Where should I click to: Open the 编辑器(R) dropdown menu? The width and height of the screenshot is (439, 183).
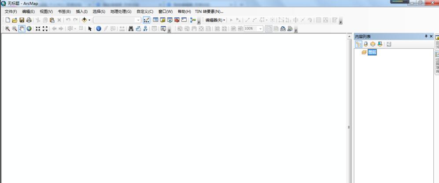click(x=215, y=20)
